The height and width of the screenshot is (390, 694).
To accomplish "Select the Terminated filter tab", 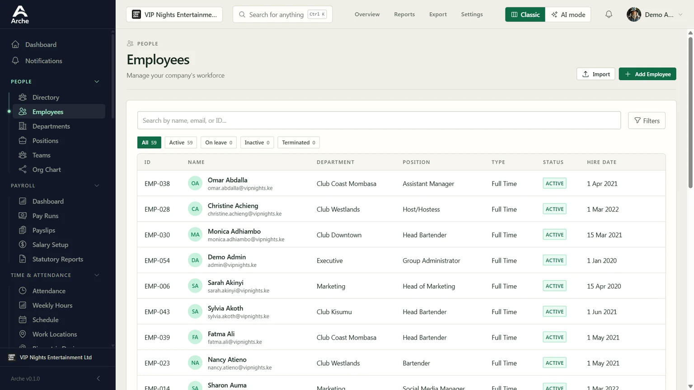I will click(x=299, y=143).
